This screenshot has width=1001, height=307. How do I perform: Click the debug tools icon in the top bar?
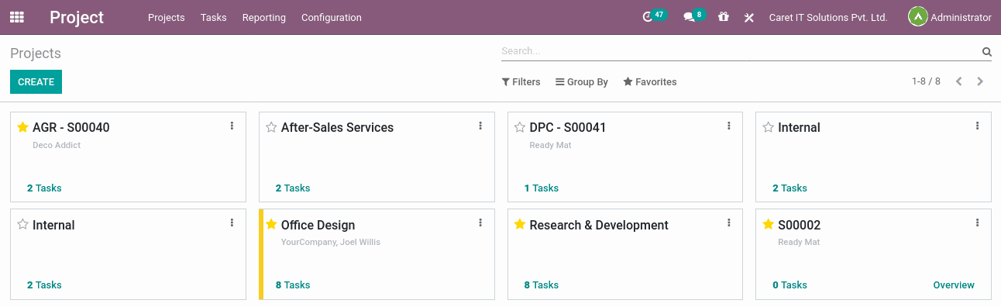click(749, 17)
